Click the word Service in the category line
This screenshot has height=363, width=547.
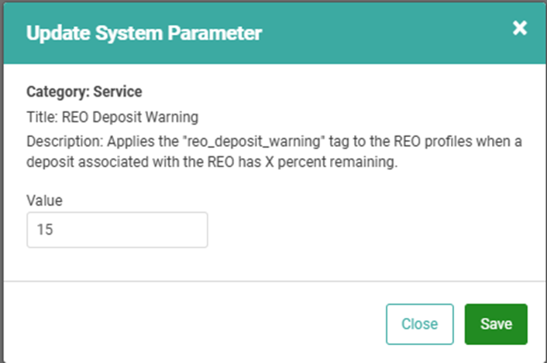point(118,91)
